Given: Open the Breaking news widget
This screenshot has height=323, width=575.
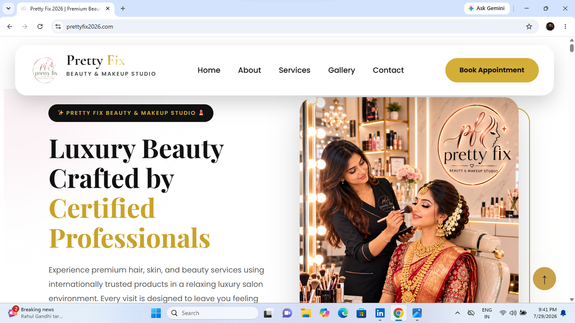Looking at the screenshot, I should coord(36,313).
